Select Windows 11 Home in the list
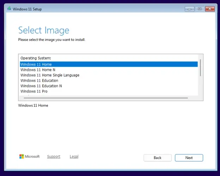This screenshot has height=176, width=220. coord(109,64)
